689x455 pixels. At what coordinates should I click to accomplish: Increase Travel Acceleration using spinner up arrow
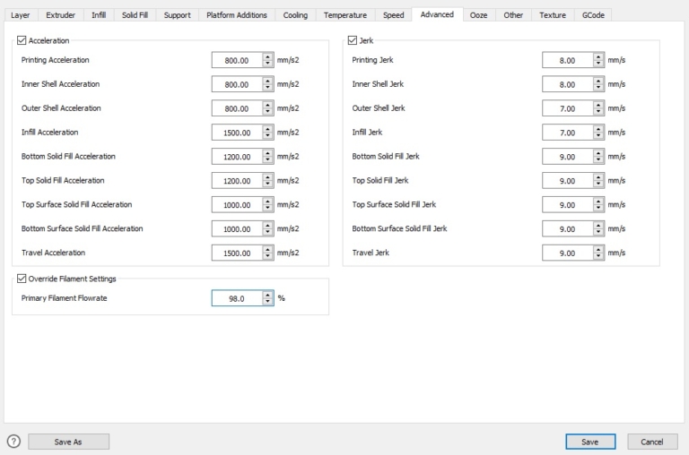tap(267, 249)
